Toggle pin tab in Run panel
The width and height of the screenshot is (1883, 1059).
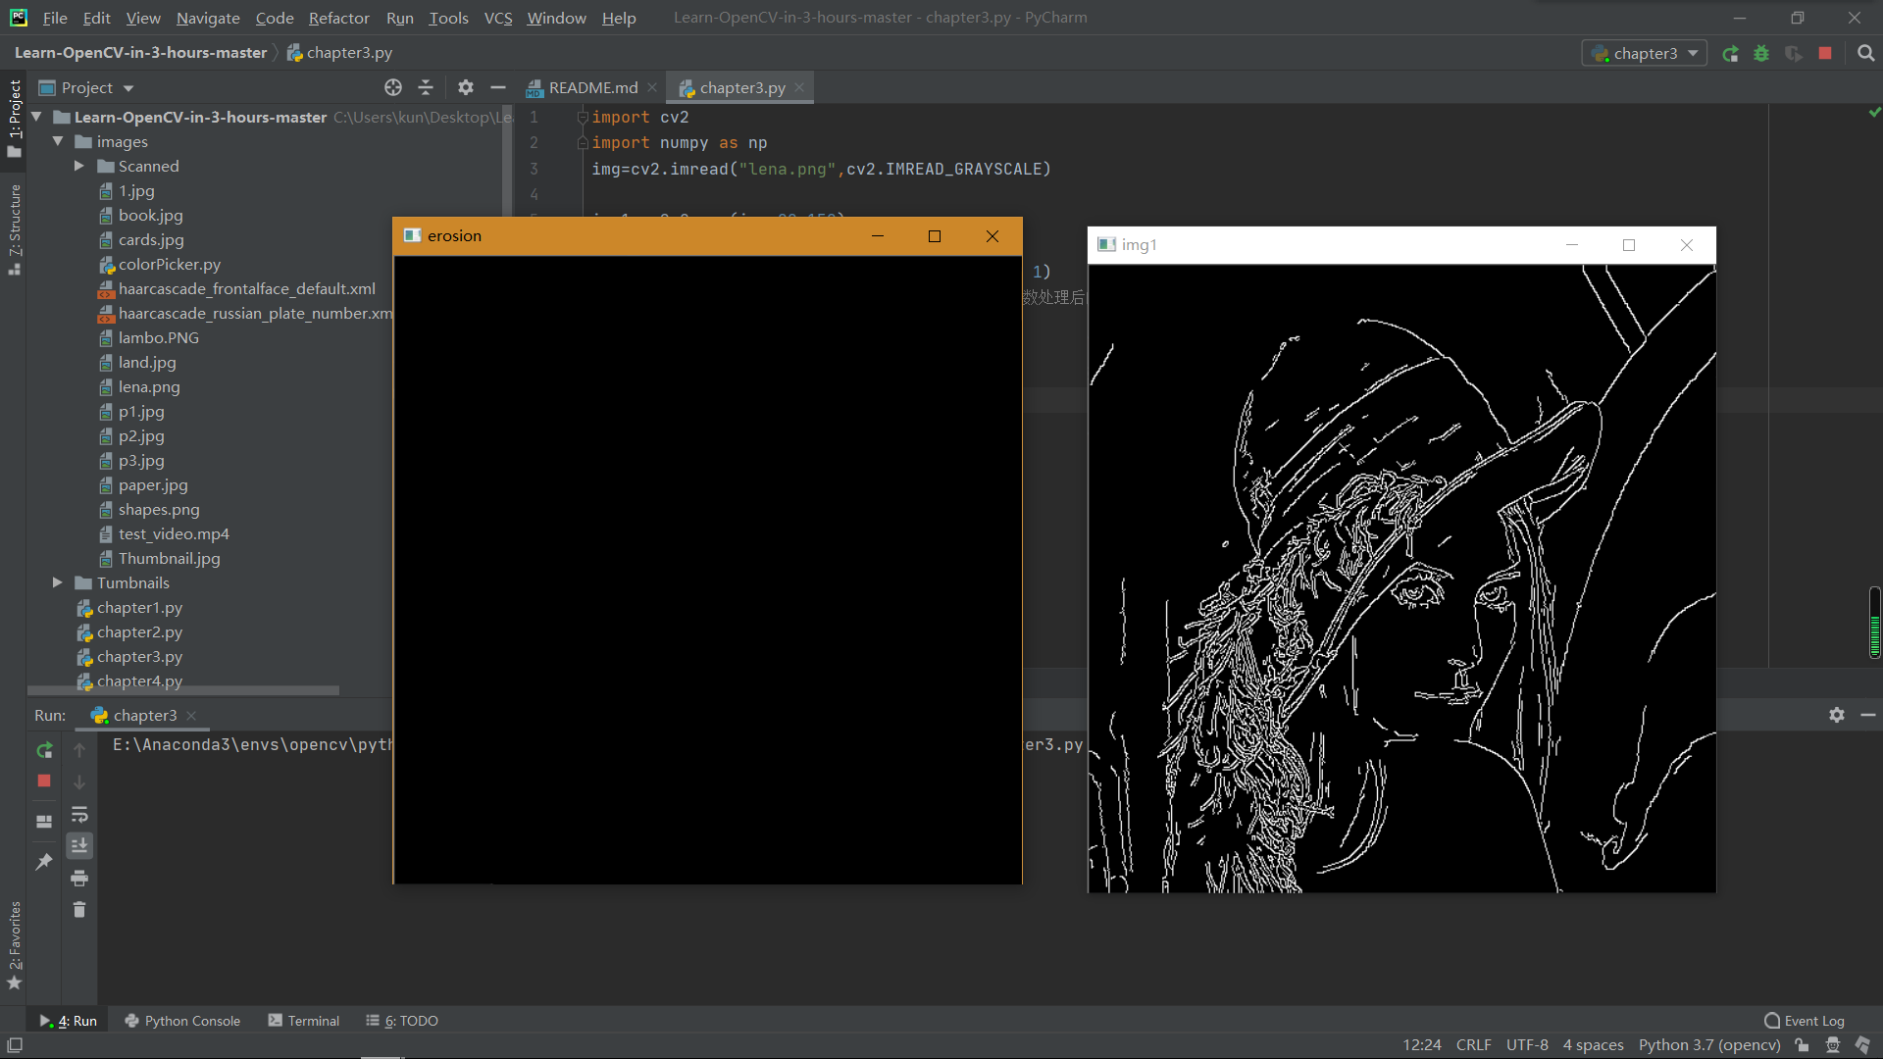(44, 862)
